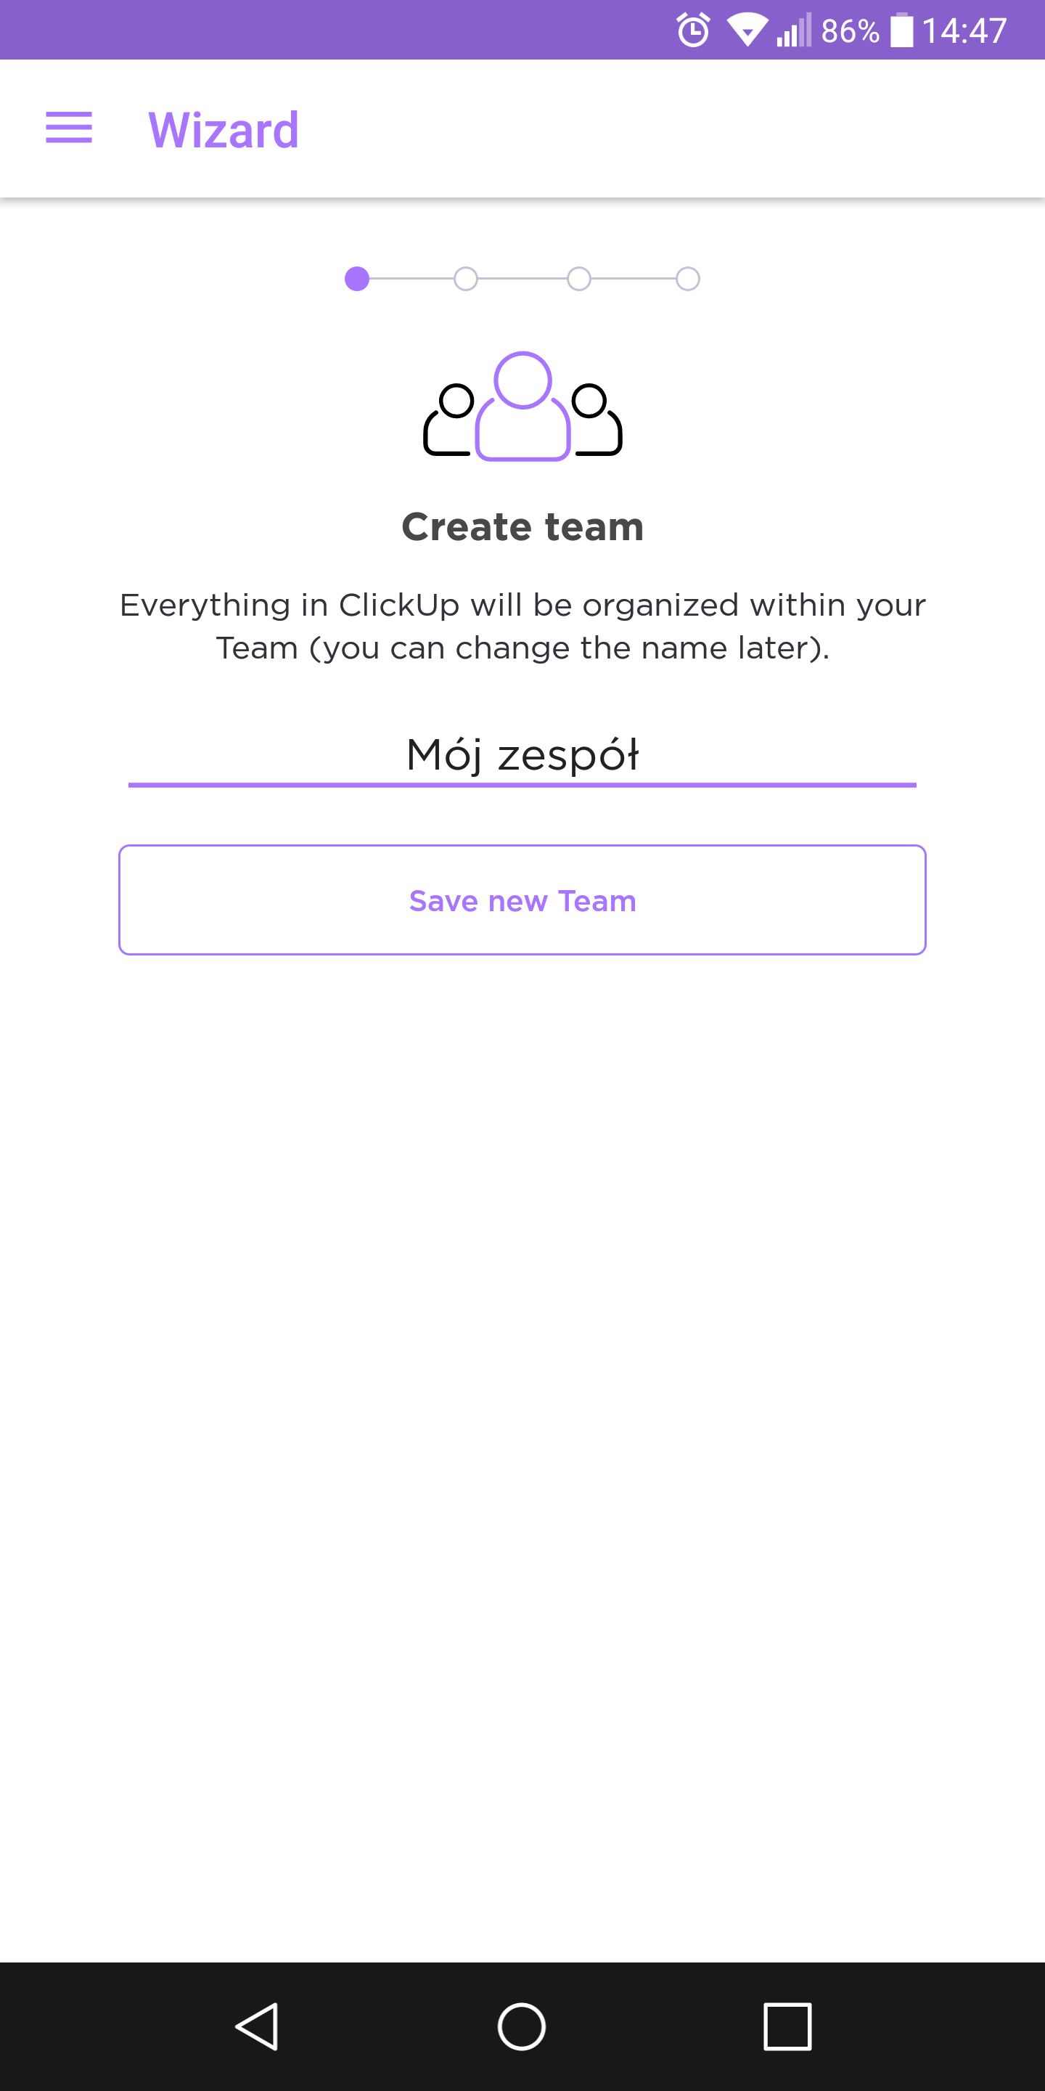Tap the team group illustration icon
Image resolution: width=1045 pixels, height=2091 pixels.
(522, 406)
